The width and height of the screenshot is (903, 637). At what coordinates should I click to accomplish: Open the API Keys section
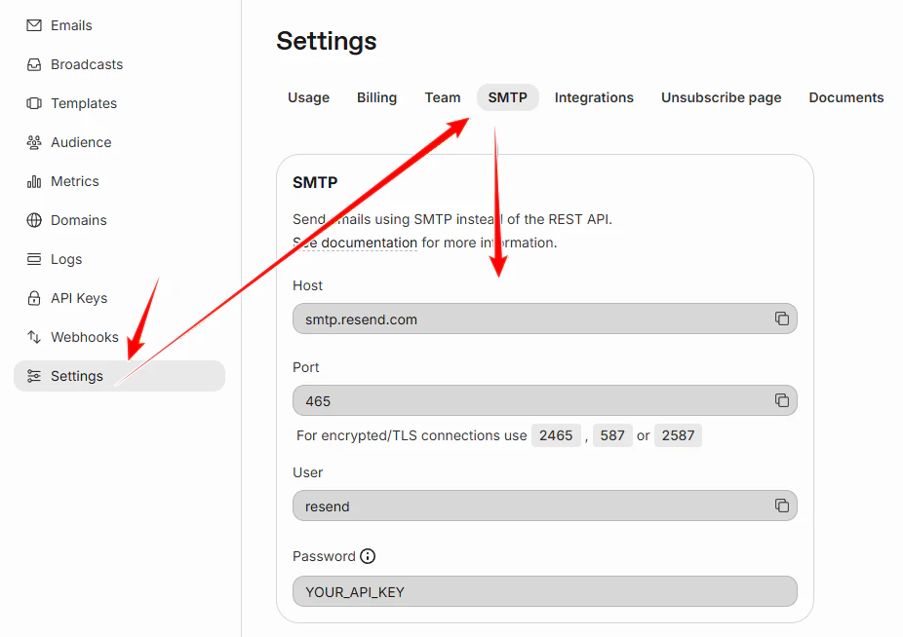tap(34, 298)
